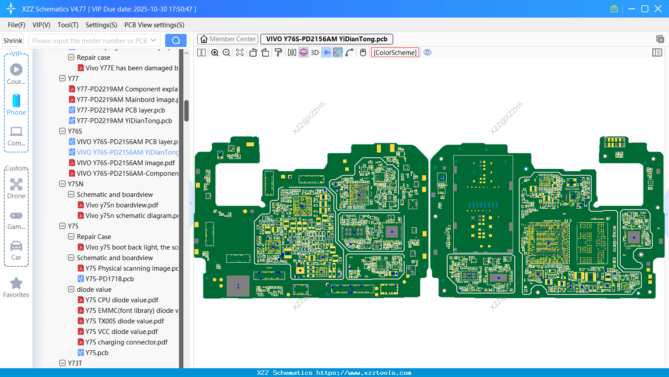Collapse the Y75N tree node
669x377 pixels.
pyautogui.click(x=62, y=184)
